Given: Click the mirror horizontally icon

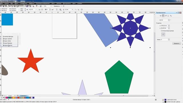Looking at the screenshot, I should pos(39,9).
